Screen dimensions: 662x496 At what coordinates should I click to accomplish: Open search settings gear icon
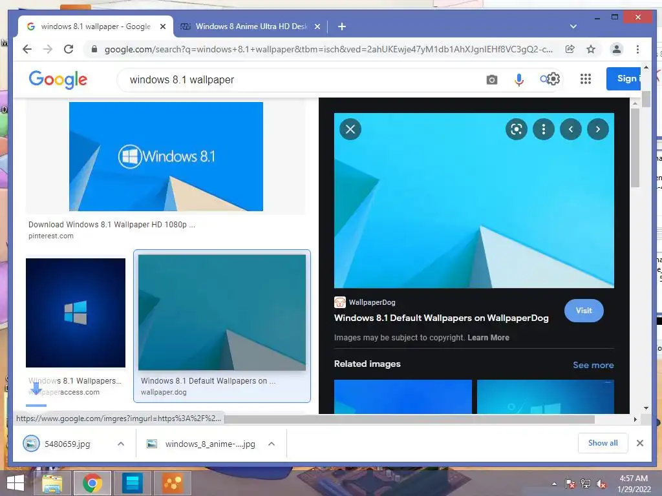(x=553, y=79)
